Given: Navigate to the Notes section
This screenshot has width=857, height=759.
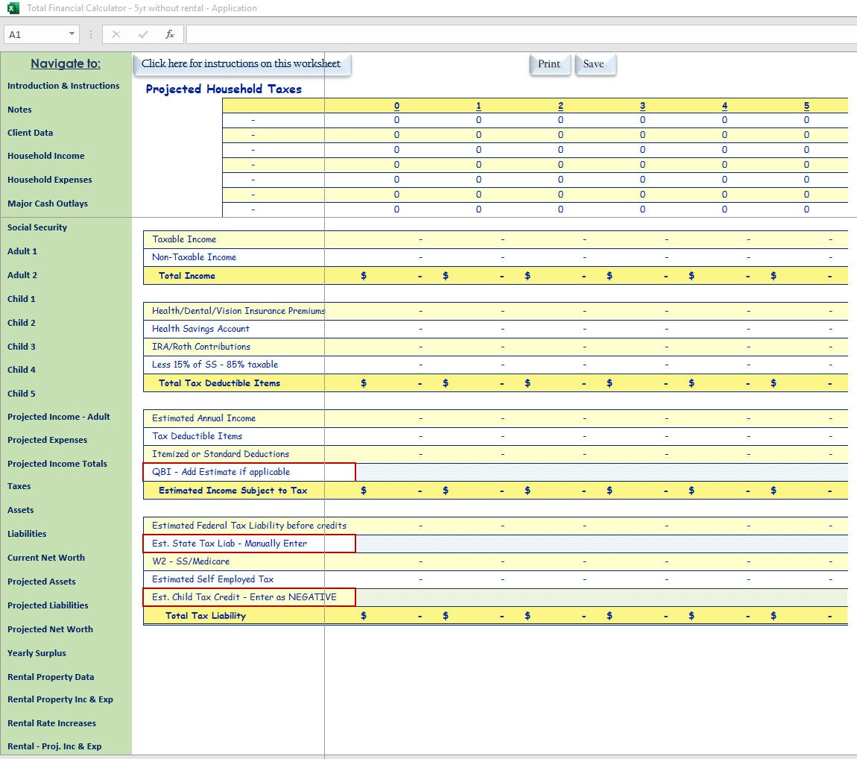Looking at the screenshot, I should 19,110.
